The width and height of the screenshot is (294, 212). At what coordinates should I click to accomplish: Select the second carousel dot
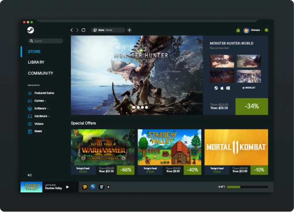(134, 107)
